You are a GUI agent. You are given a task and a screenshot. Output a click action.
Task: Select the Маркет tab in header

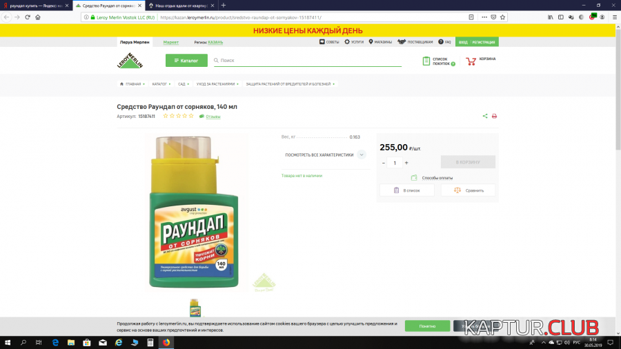170,42
